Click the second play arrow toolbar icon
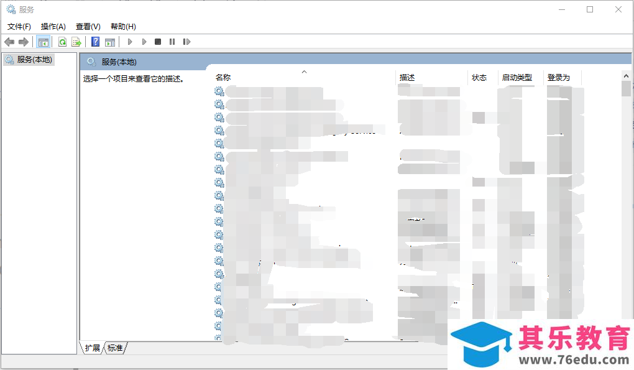Viewport: 634px width, 370px height. (144, 42)
